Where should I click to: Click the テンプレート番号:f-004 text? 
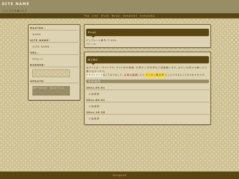click(x=101, y=40)
